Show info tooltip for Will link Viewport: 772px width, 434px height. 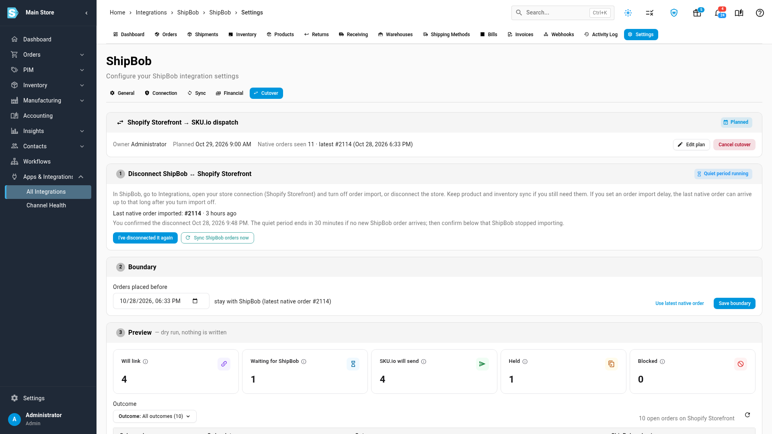point(146,362)
